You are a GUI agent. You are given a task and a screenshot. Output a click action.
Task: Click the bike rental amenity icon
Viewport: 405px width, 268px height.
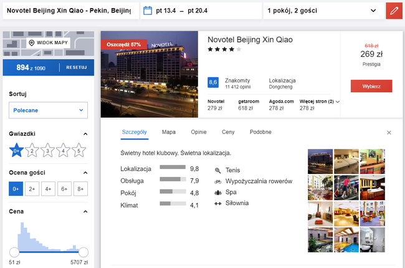point(217,181)
